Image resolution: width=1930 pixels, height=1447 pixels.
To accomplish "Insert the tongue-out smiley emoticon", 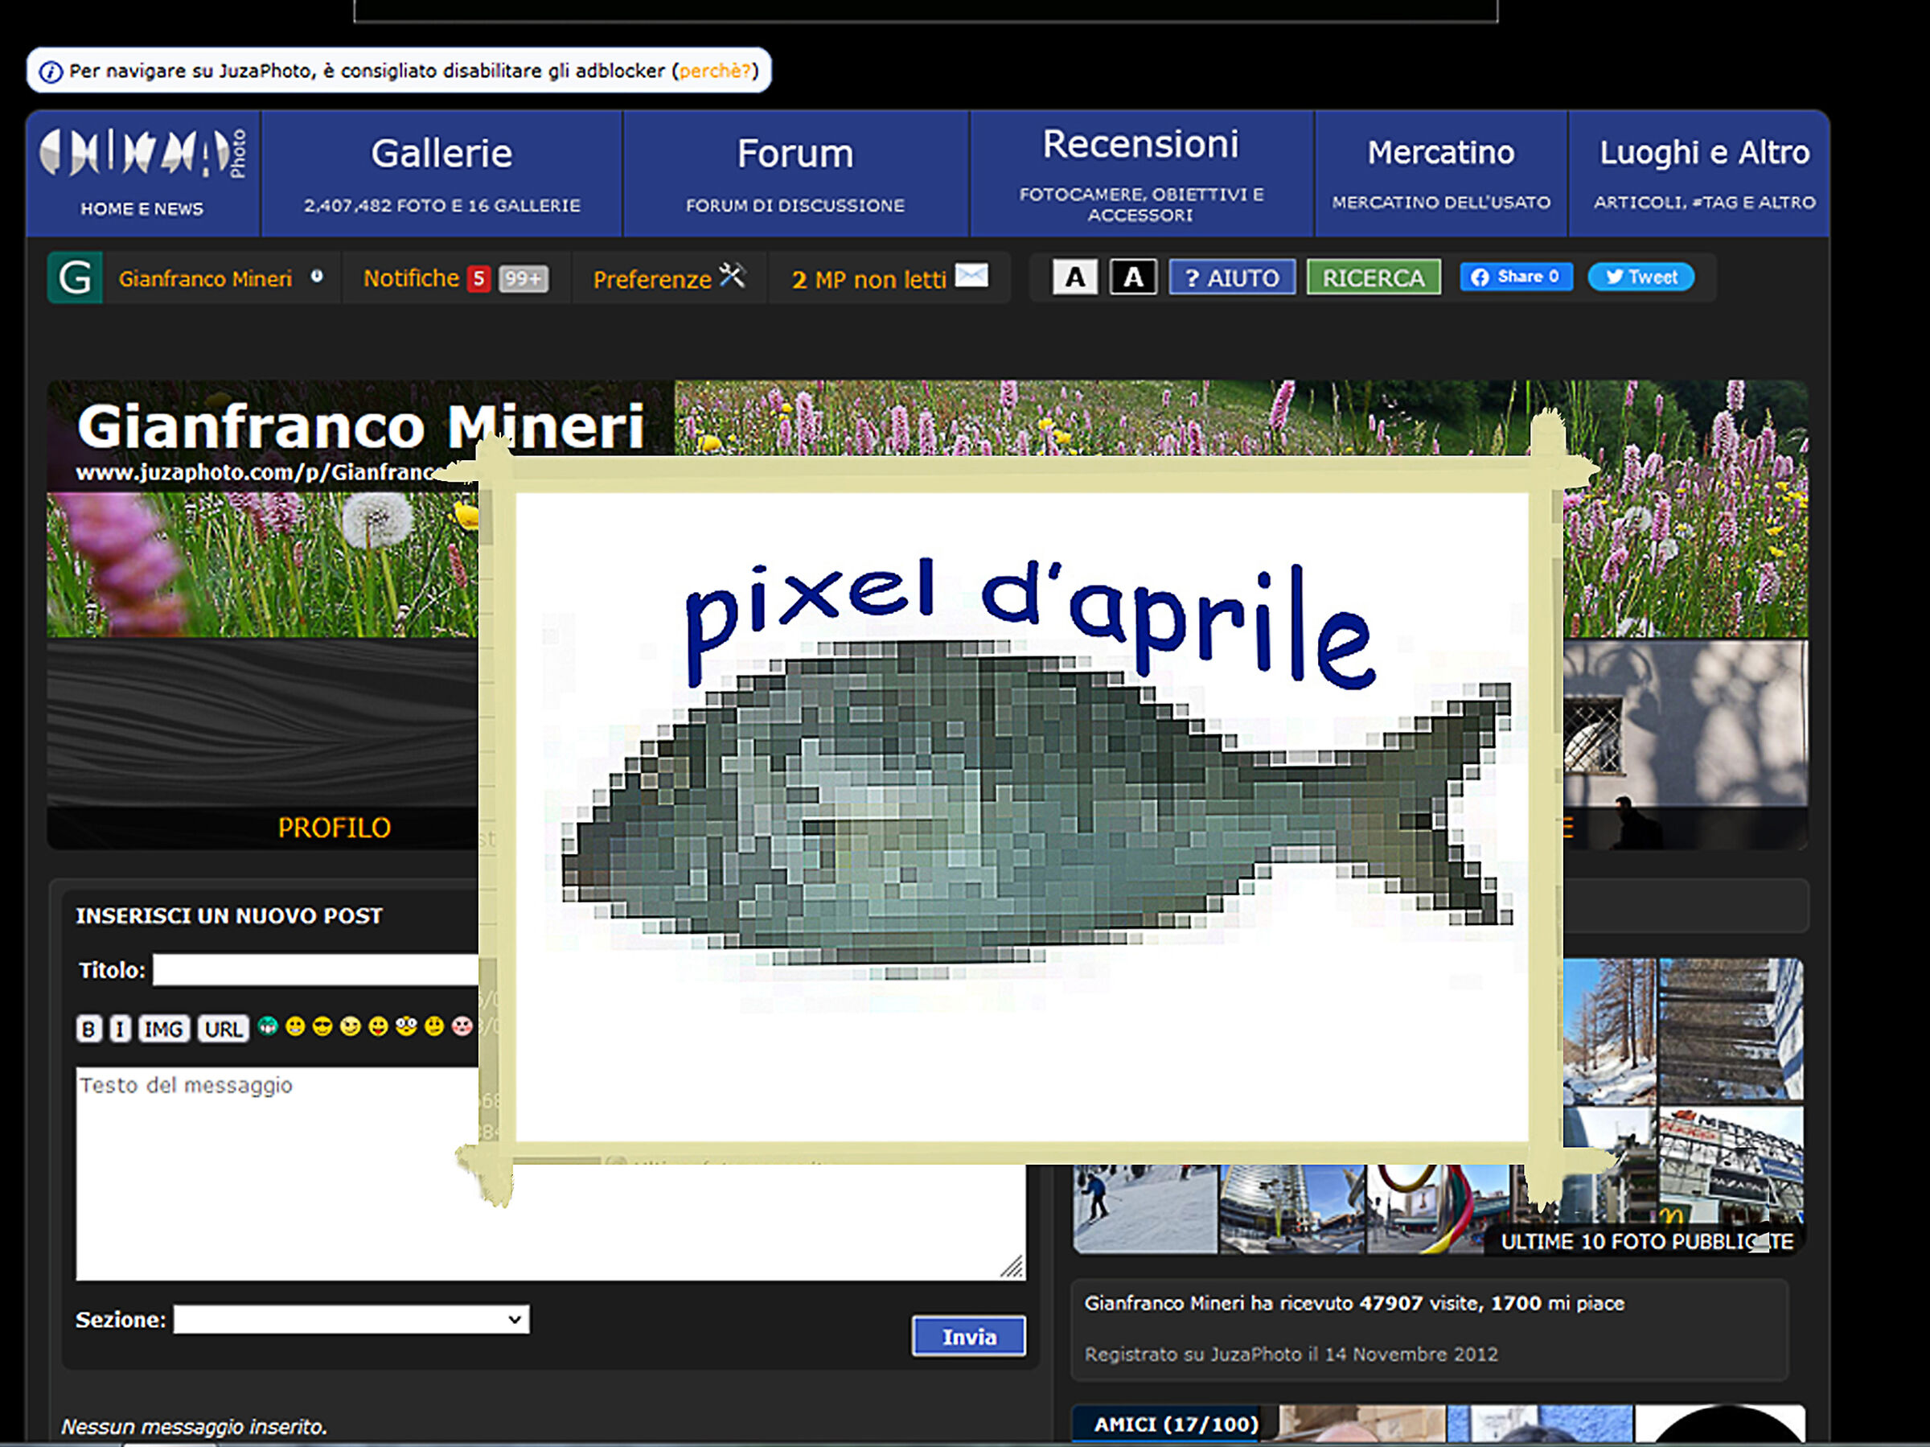I will pos(379,1027).
